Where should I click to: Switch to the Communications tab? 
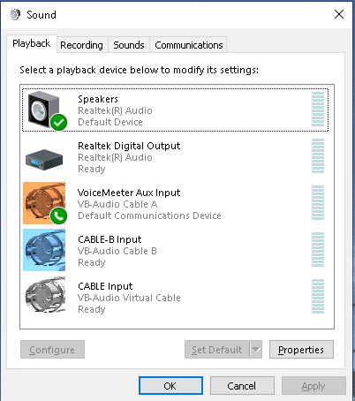coord(189,45)
